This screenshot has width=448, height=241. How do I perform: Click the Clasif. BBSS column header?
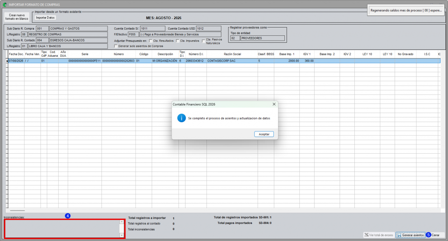[266, 54]
